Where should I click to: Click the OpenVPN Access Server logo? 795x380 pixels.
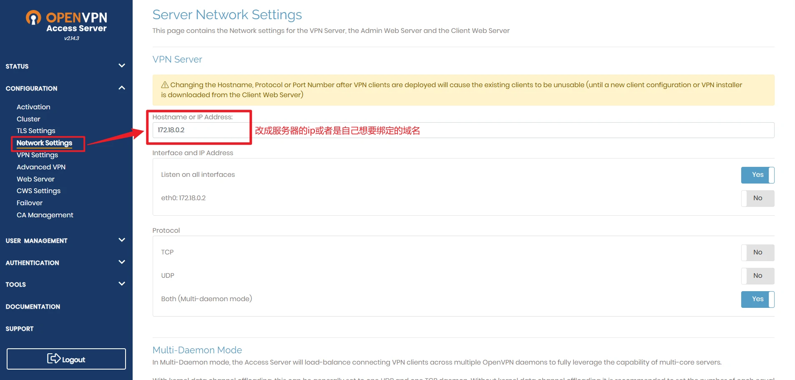66,21
